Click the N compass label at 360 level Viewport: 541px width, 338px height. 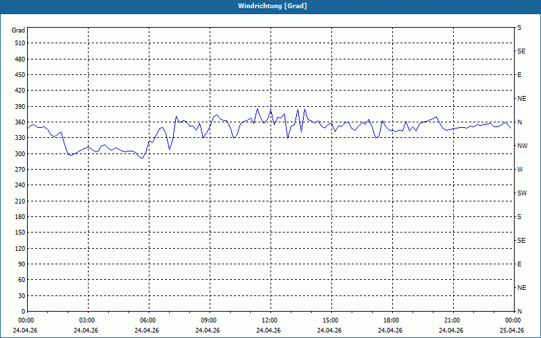[x=519, y=122]
